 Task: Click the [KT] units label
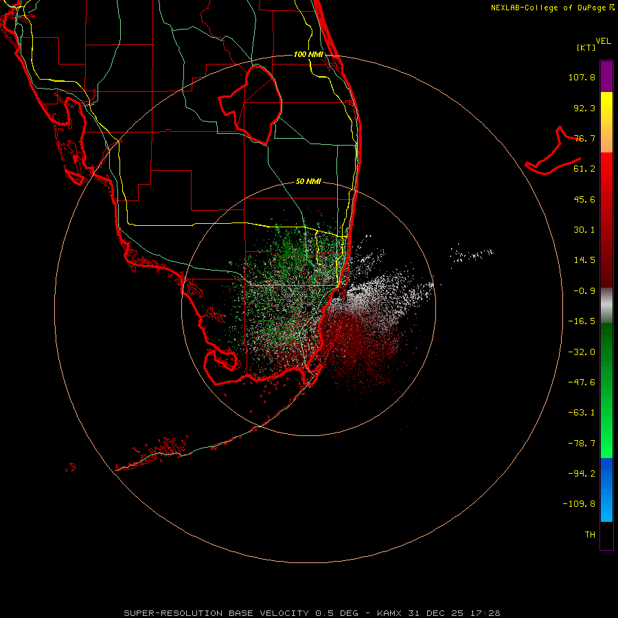pos(586,47)
